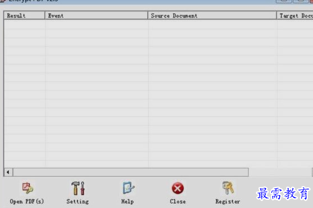Sort by the Source Document column header
This screenshot has height=208, width=313.
[x=212, y=16]
